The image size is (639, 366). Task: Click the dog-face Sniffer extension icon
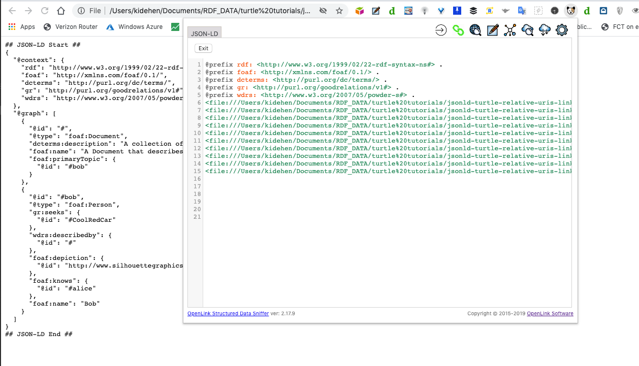coord(571,11)
